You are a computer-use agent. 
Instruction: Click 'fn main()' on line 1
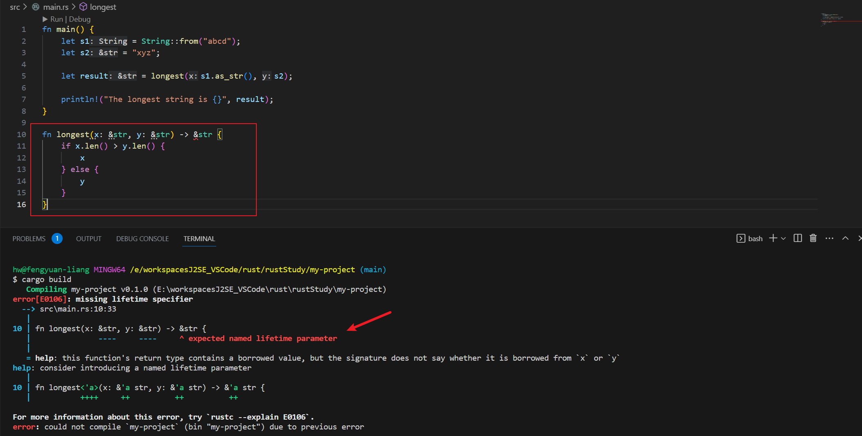(x=63, y=29)
